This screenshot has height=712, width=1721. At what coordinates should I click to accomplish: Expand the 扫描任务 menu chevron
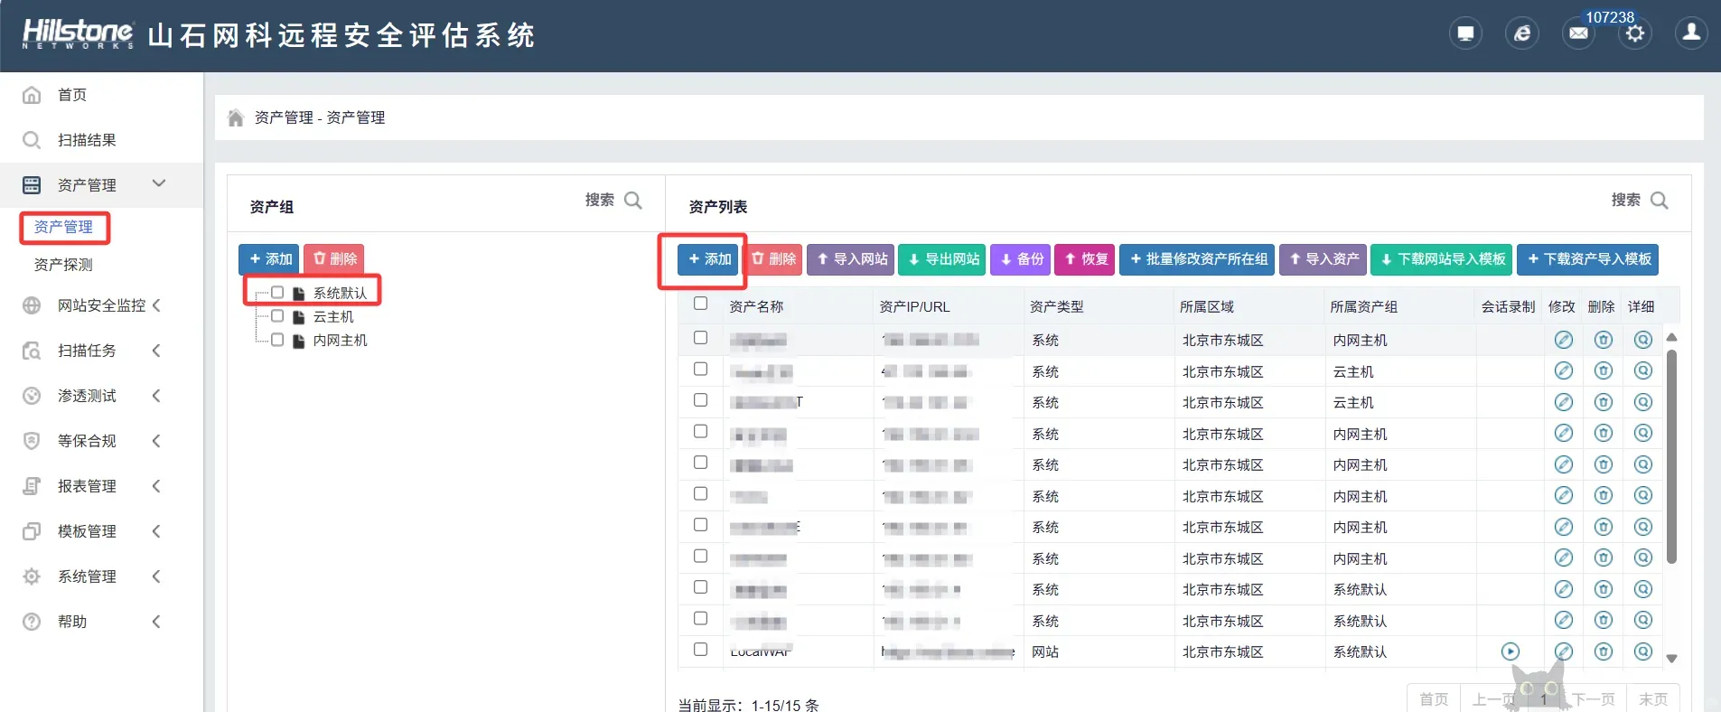coord(156,351)
